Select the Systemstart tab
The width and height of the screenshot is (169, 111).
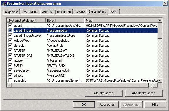point(97,11)
